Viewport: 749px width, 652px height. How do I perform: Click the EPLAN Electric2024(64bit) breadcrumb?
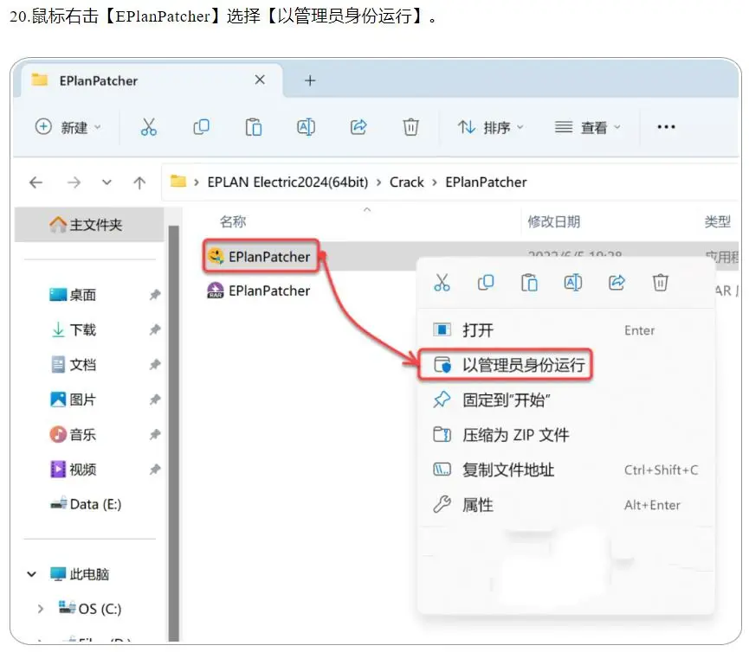[287, 182]
